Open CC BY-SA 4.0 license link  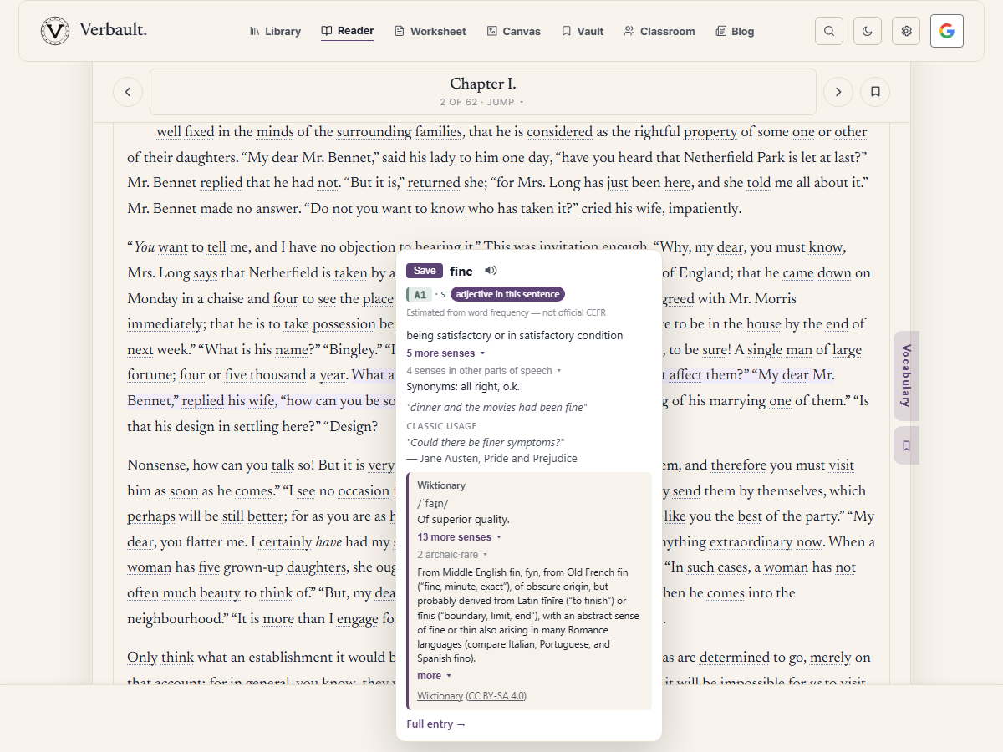click(x=496, y=696)
